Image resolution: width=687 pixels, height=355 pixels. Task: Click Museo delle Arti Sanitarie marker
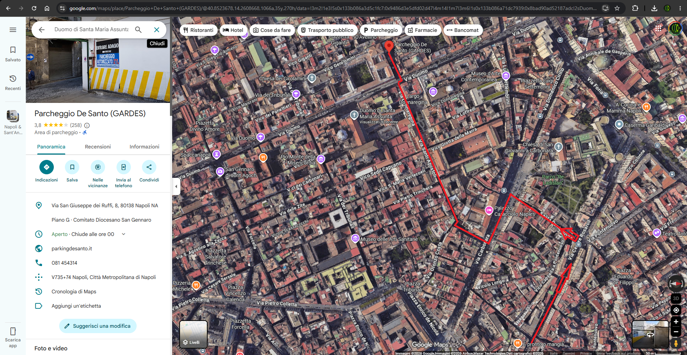click(355, 238)
